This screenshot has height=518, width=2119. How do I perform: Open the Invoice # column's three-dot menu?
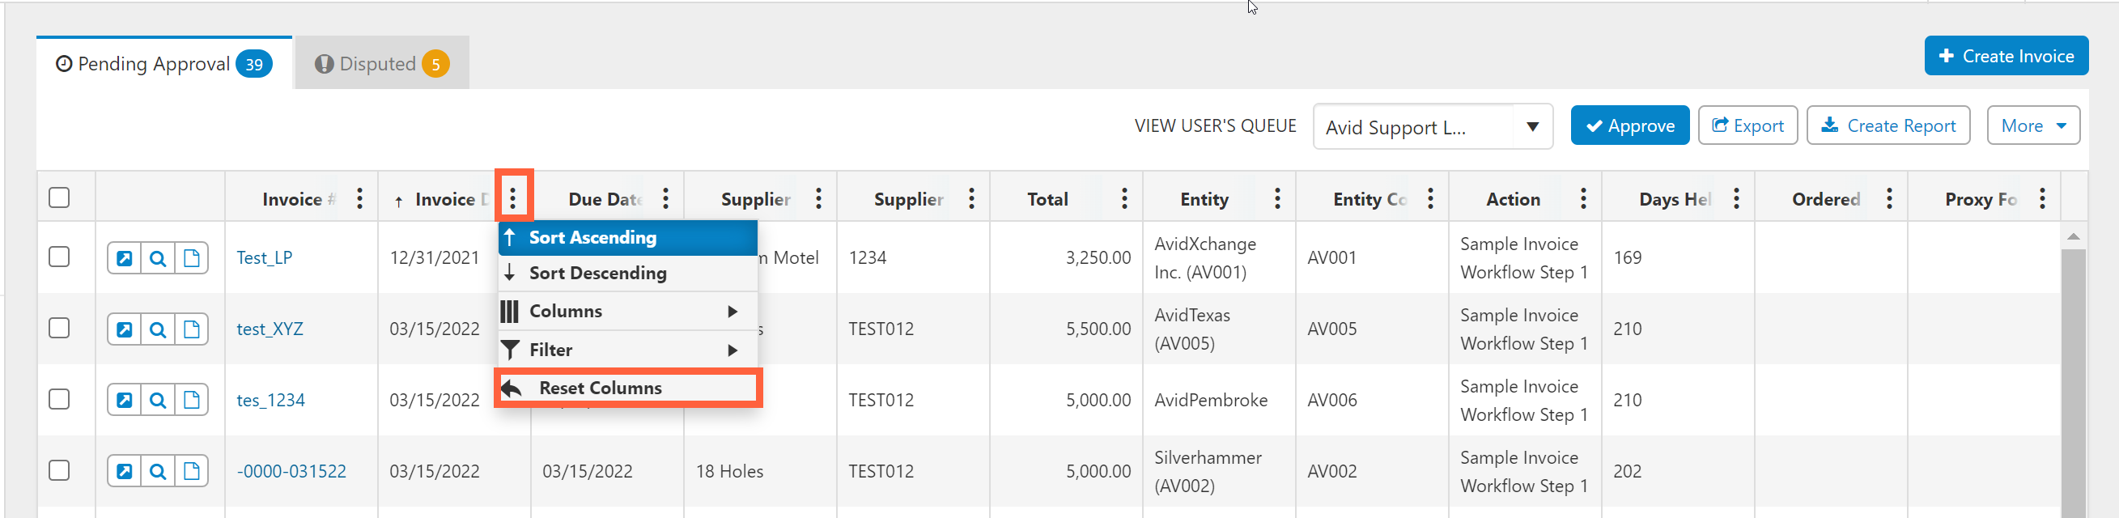tap(359, 198)
